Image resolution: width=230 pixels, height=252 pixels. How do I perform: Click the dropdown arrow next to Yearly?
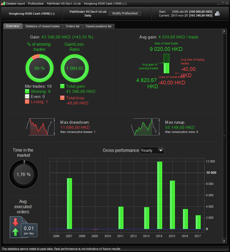coord(161,150)
